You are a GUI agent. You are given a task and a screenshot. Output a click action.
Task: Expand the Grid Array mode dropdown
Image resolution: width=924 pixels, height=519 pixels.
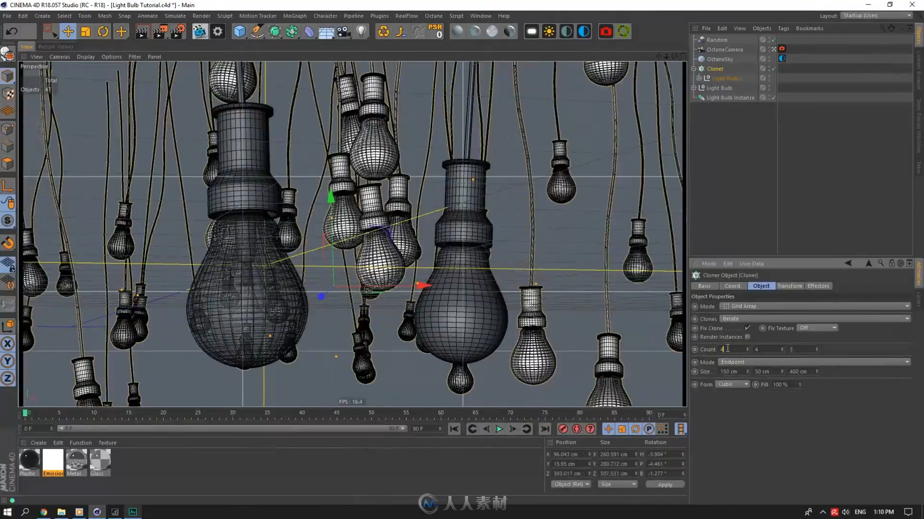click(x=908, y=306)
